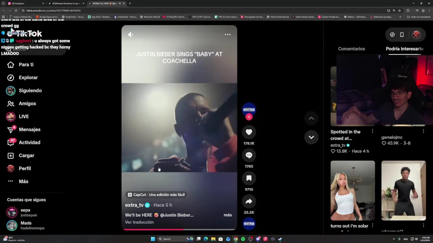Open Steam from the Windows taskbar
Screen dimensions: 433x243
[x=280, y=239]
